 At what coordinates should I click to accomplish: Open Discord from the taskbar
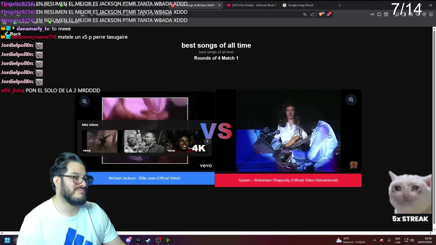click(128, 240)
